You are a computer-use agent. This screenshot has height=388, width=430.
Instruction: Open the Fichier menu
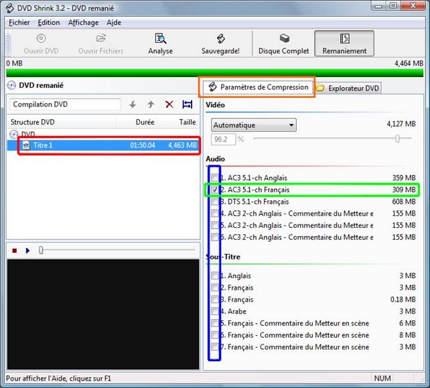click(19, 23)
